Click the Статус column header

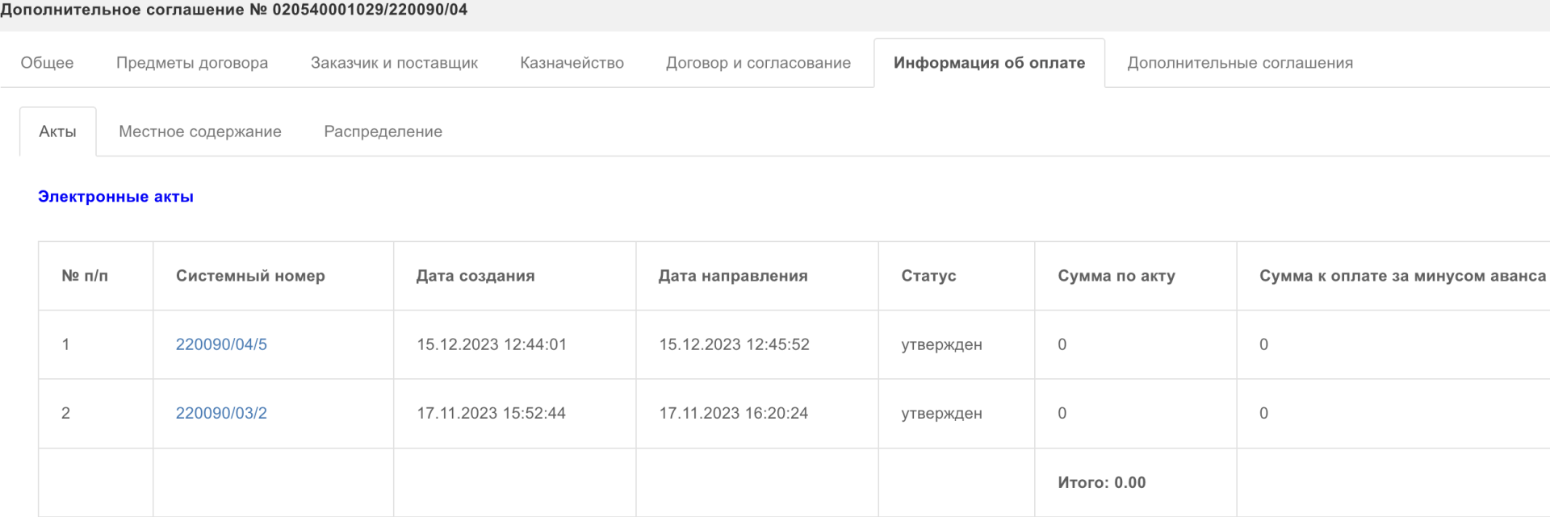tap(928, 276)
